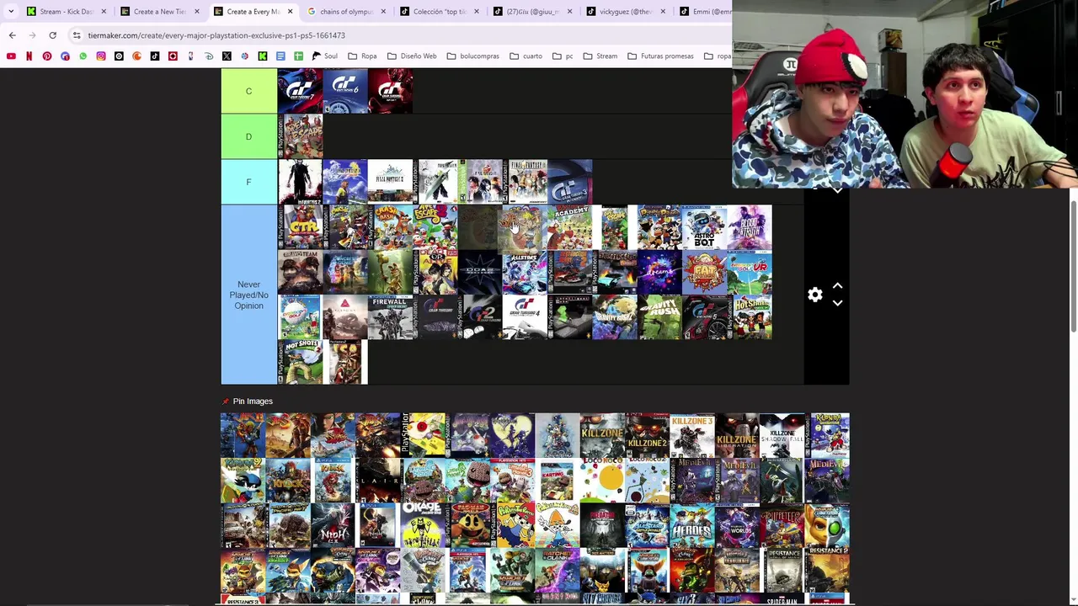Click the C tier label
Screen dimensions: 1078x606
pos(248,91)
